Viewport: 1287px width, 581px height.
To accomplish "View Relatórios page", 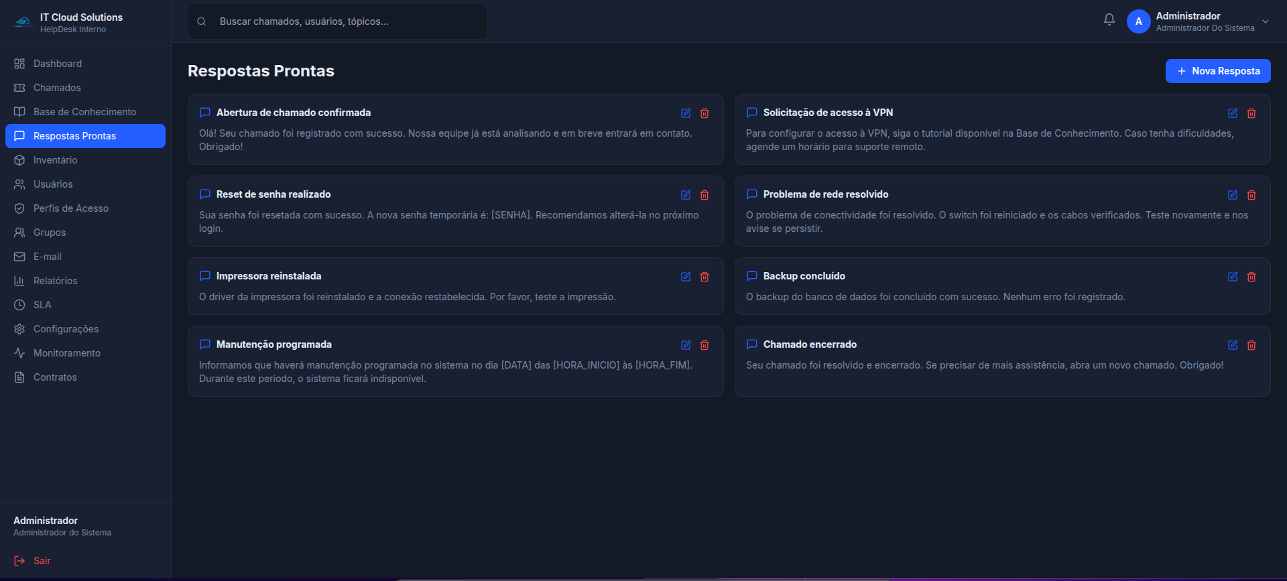I will click(85, 281).
